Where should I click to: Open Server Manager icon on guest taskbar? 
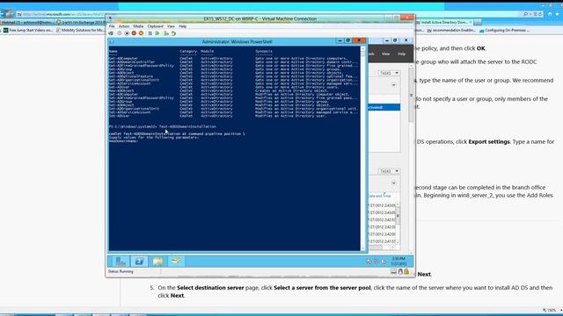121,262
